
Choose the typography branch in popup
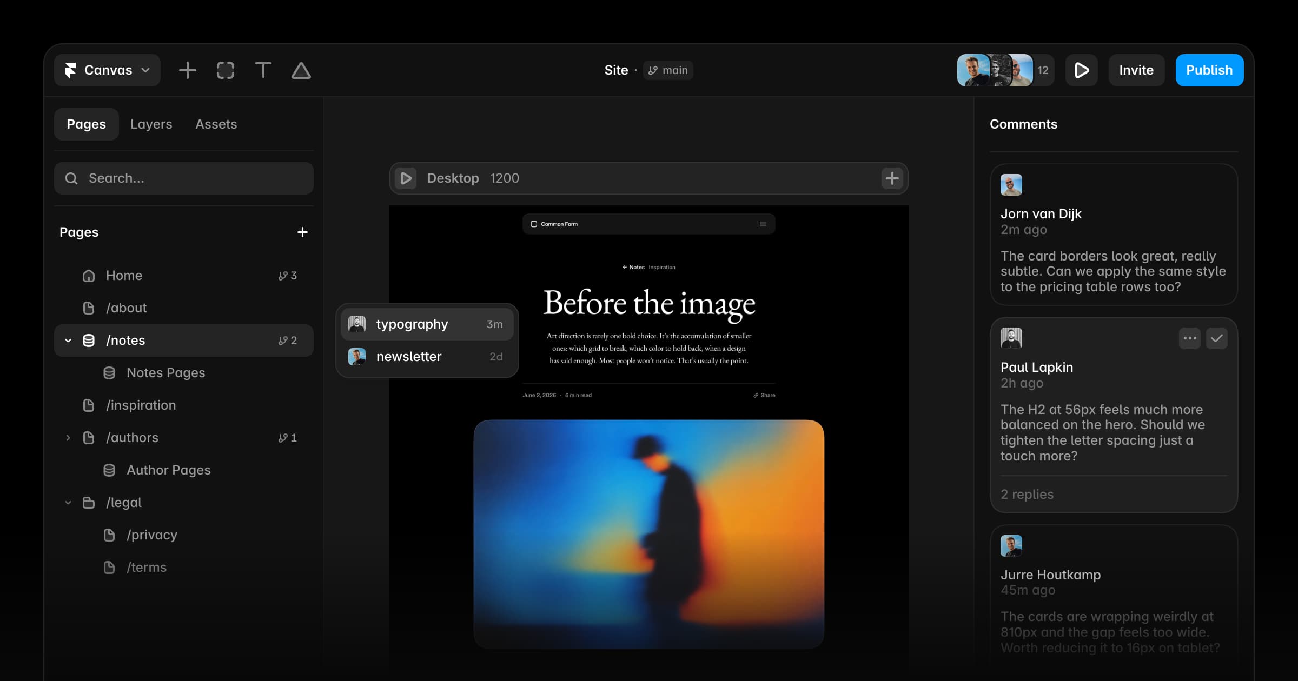(x=427, y=324)
